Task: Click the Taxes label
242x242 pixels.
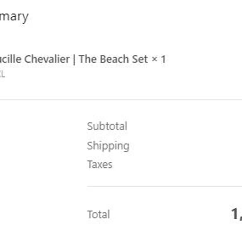Action: [x=100, y=164]
